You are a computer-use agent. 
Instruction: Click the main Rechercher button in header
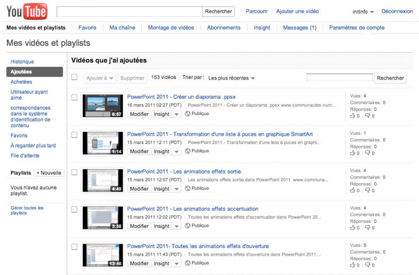click(x=218, y=12)
